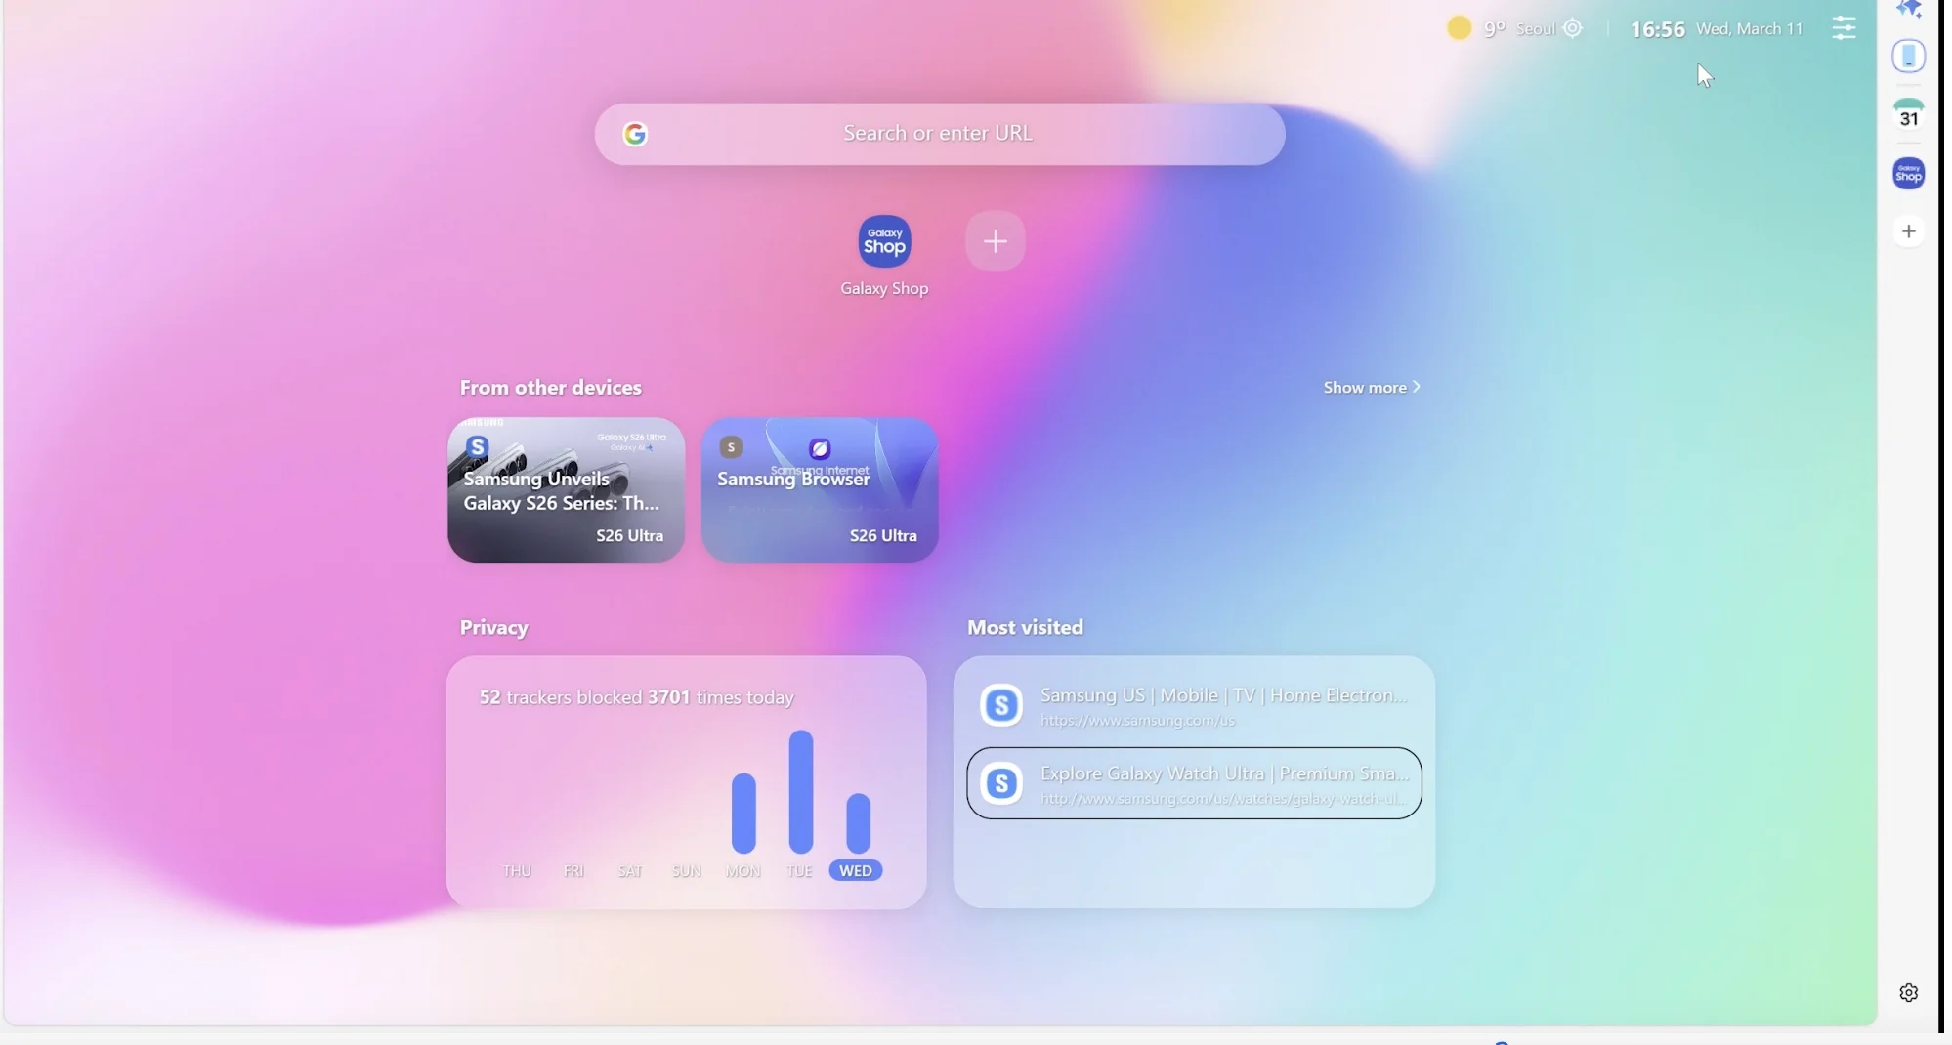This screenshot has height=1045, width=1952.
Task: Add a new quick access shortcut
Action: [995, 241]
